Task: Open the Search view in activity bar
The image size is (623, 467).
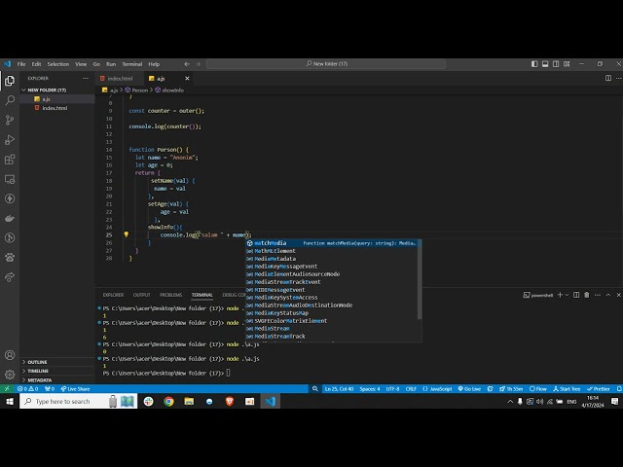Action: (x=10, y=100)
